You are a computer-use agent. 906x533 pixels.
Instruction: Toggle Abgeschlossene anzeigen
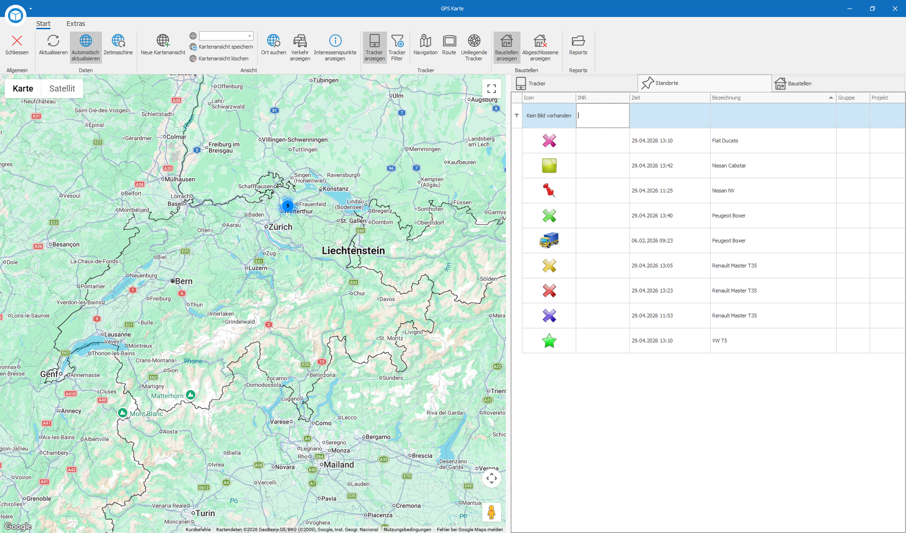[x=540, y=47]
